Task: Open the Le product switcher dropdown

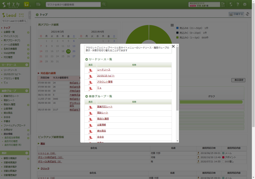Action: [x=27, y=4]
